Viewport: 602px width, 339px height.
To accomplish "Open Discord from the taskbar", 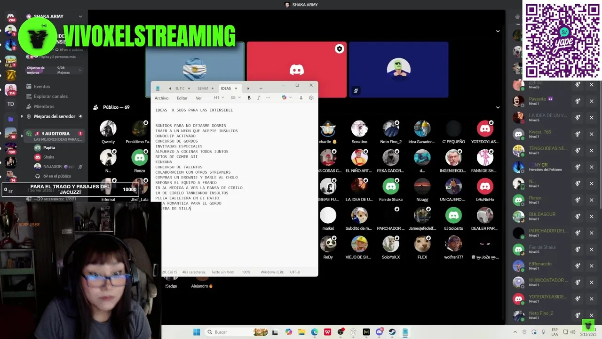I will pyautogui.click(x=379, y=332).
